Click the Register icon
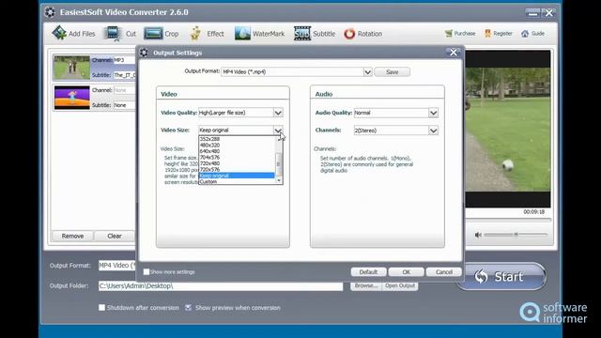 click(487, 34)
